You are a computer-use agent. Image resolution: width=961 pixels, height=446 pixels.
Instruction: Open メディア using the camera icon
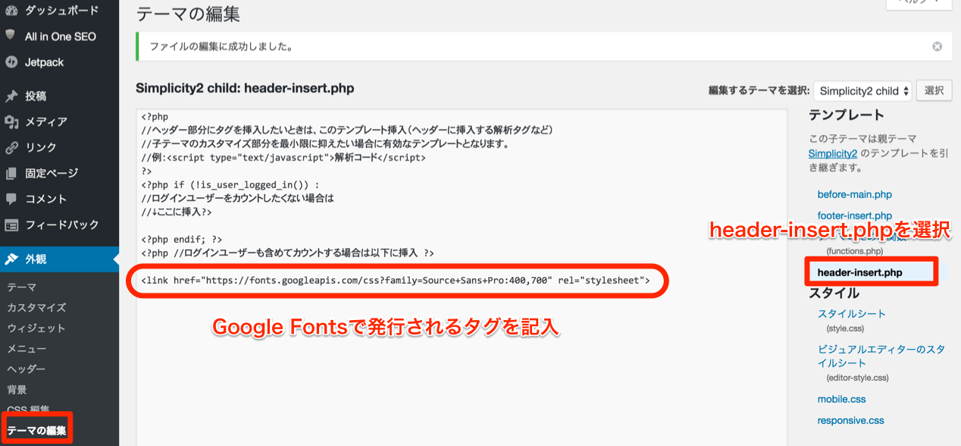coord(11,121)
